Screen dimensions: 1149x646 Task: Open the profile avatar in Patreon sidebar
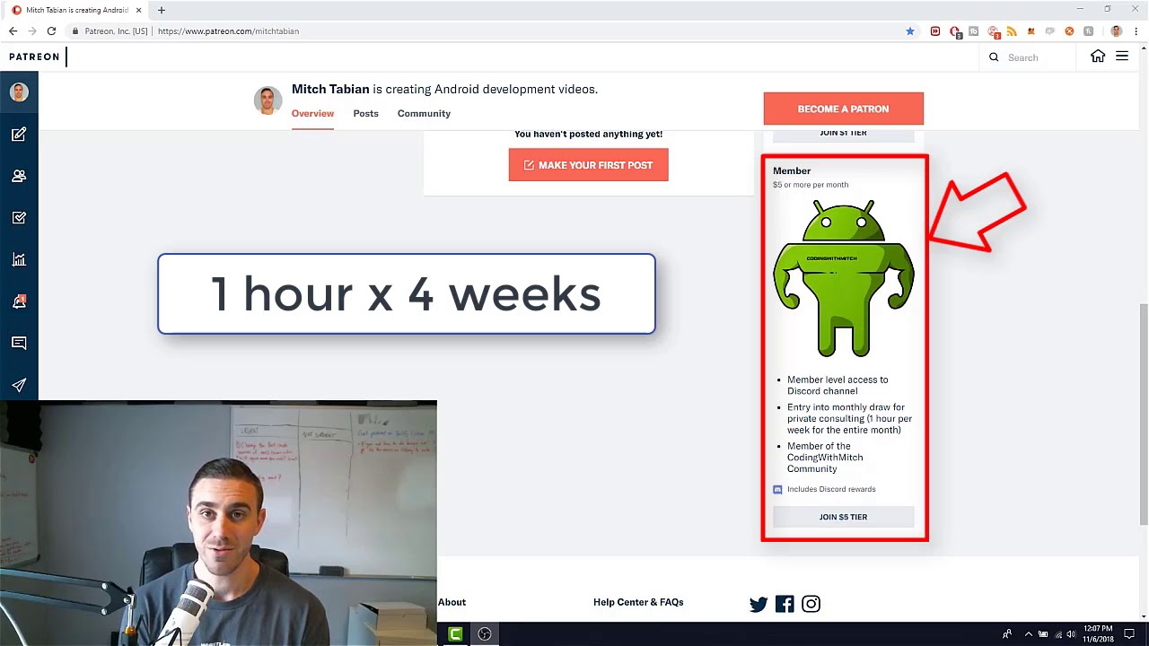(x=19, y=92)
